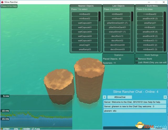
Task: Click the Server welcome chat message
Action: [135, 102]
